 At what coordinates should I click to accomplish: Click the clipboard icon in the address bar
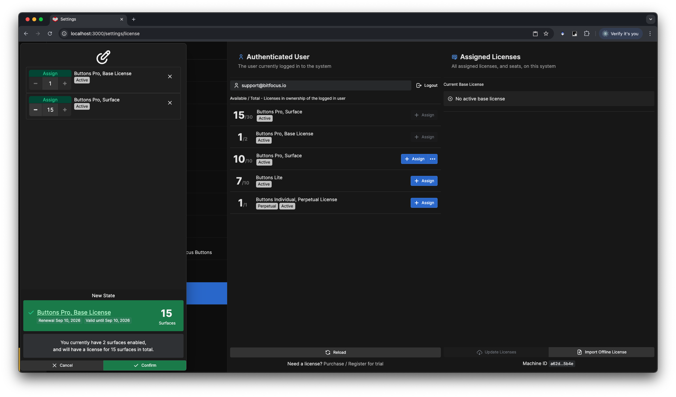click(535, 34)
